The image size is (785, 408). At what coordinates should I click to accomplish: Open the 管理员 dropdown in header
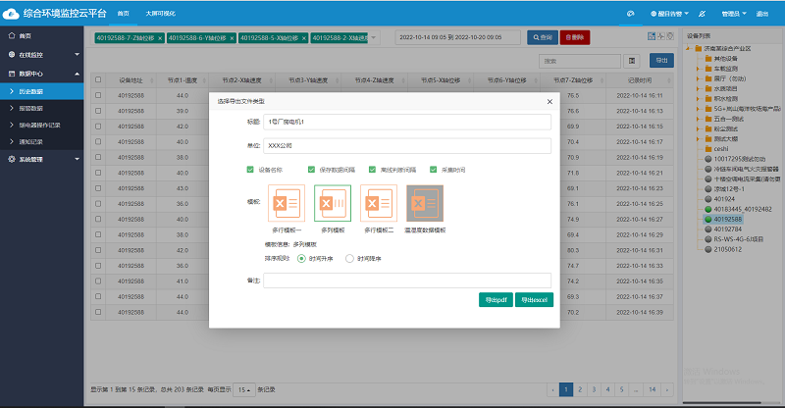click(x=732, y=15)
